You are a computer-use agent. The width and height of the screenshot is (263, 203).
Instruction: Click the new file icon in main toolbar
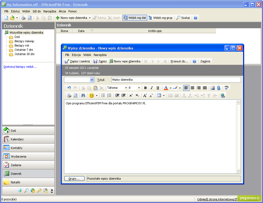click(x=6, y=18)
